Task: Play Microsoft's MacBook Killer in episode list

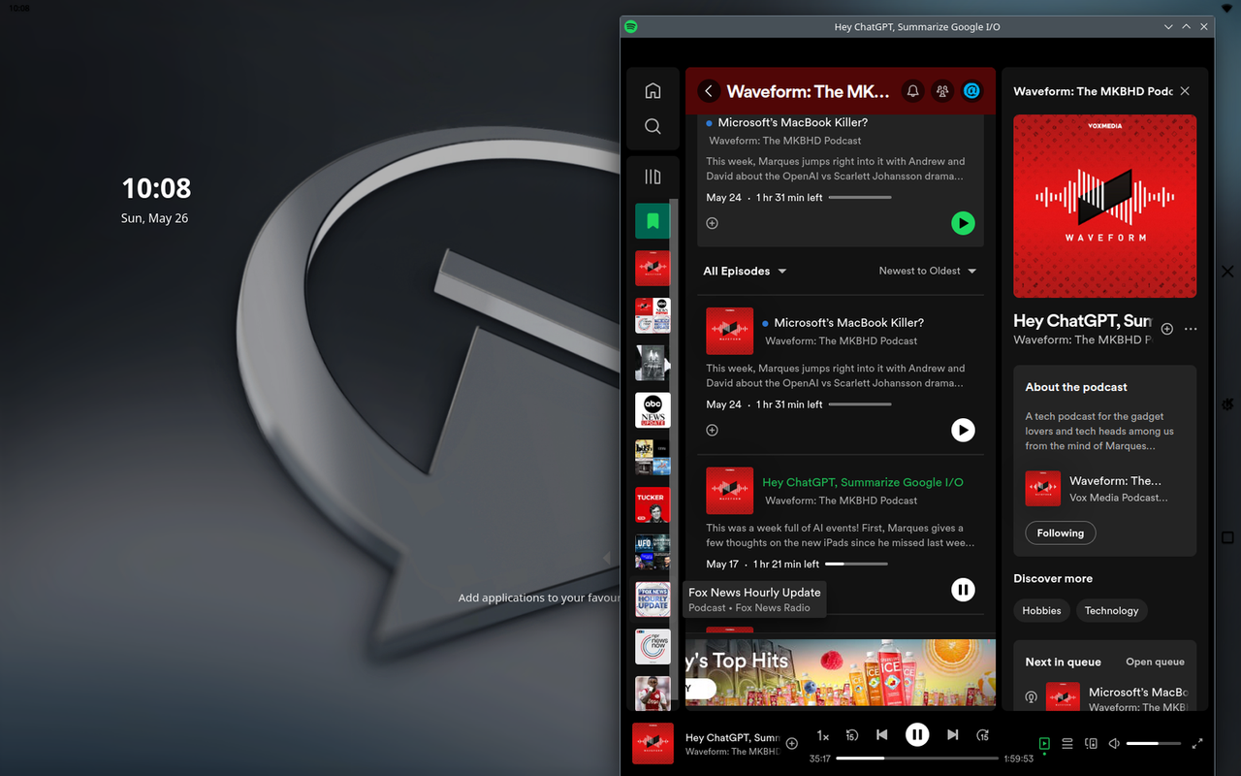Action: [963, 430]
